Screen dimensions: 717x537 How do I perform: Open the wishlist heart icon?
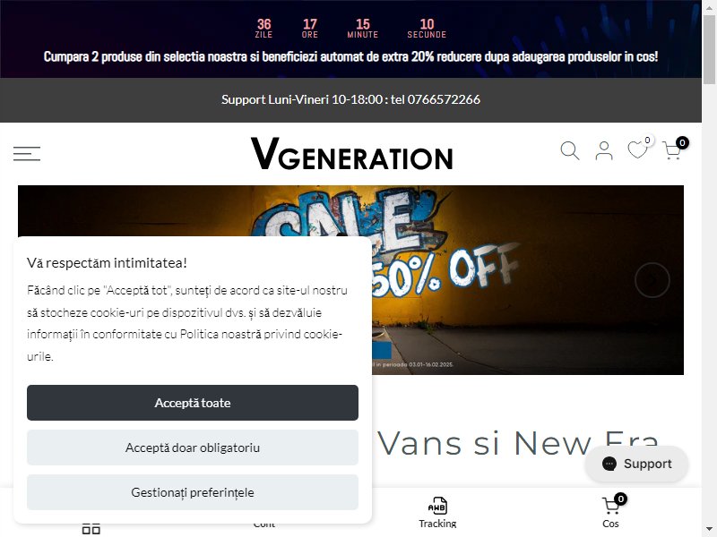[637, 149]
